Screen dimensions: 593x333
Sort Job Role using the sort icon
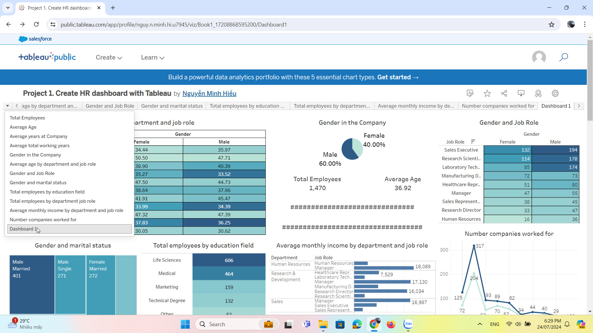point(473,142)
